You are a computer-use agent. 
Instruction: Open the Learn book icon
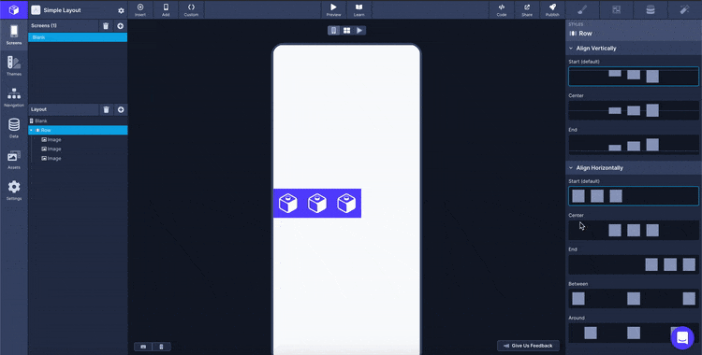[x=358, y=10]
